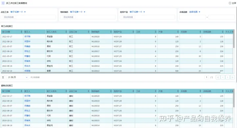Screen dimensions: 237x128
Task: Sort lower table by 合格品数 column
Action: [x=223, y=91]
